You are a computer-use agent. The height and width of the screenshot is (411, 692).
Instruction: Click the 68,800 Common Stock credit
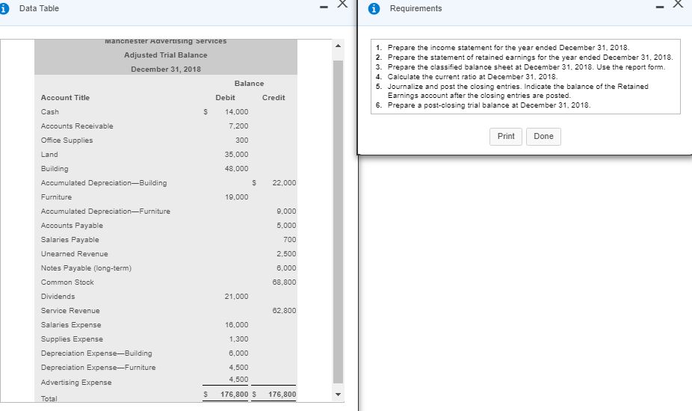tap(284, 282)
